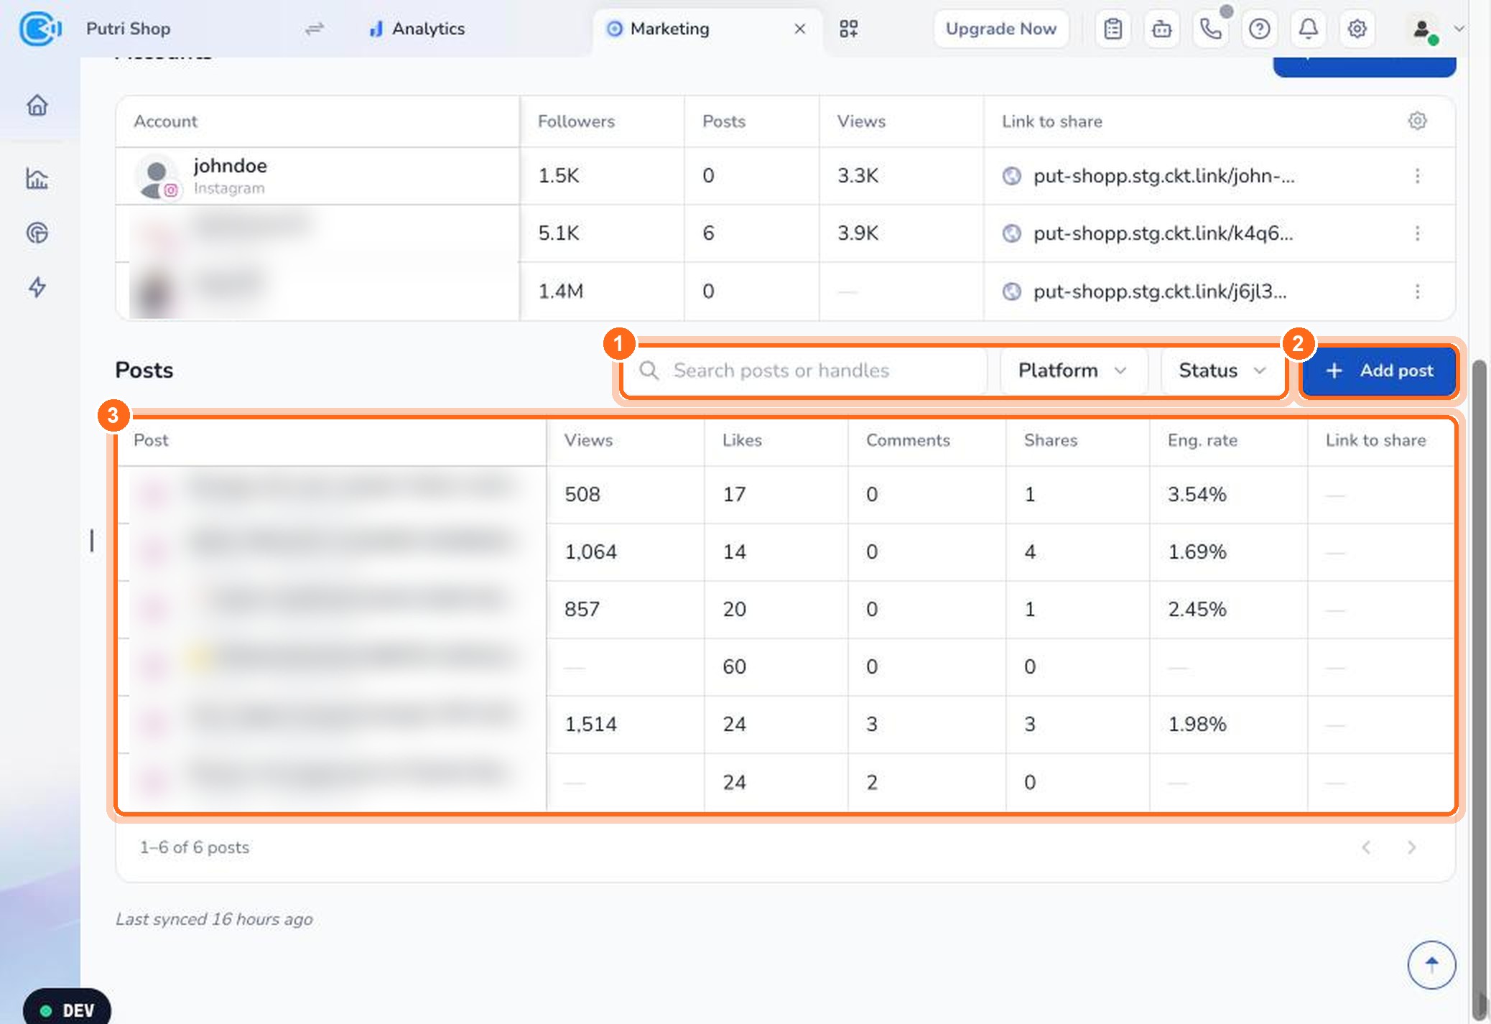
Task: Click the switch arrows next to Putri Shop
Action: [x=315, y=29]
